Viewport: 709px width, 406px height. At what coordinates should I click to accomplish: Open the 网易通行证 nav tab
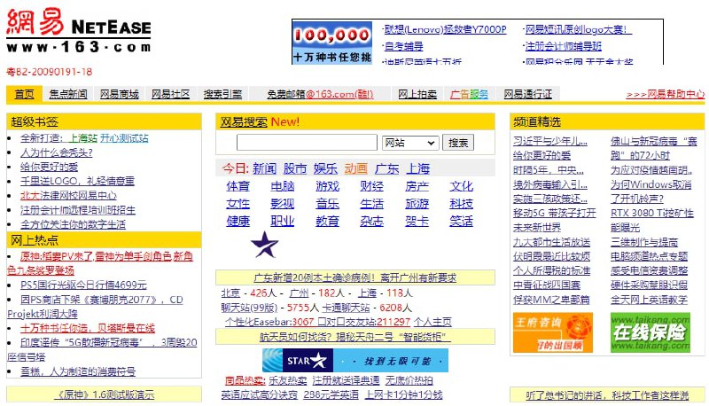[527, 94]
